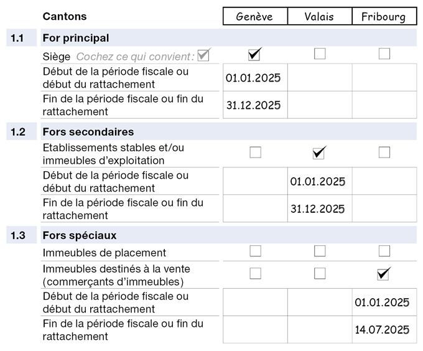Image resolution: width=423 pixels, height=351 pixels.
Task: Select Immeubles de placement for Valais
Action: 320,251
